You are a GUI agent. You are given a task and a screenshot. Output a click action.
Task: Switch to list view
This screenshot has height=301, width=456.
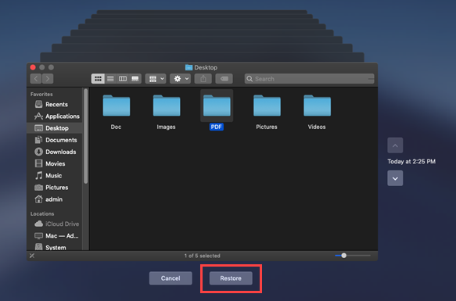click(x=110, y=79)
